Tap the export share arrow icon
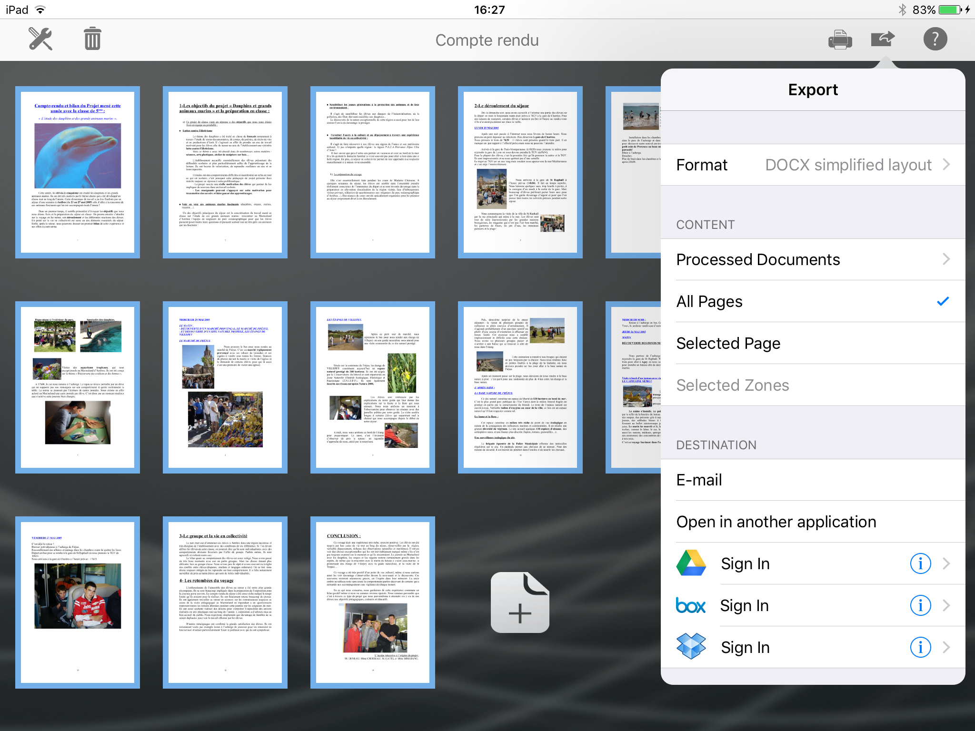The width and height of the screenshot is (975, 731). (x=883, y=39)
